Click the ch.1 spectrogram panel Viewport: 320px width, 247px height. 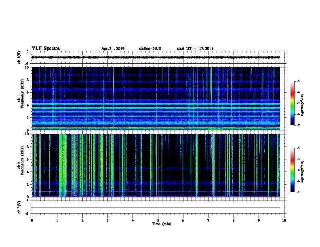pos(156,98)
